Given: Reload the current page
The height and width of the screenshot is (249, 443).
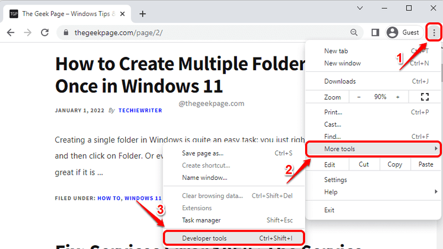Looking at the screenshot, I should pyautogui.click(x=45, y=33).
